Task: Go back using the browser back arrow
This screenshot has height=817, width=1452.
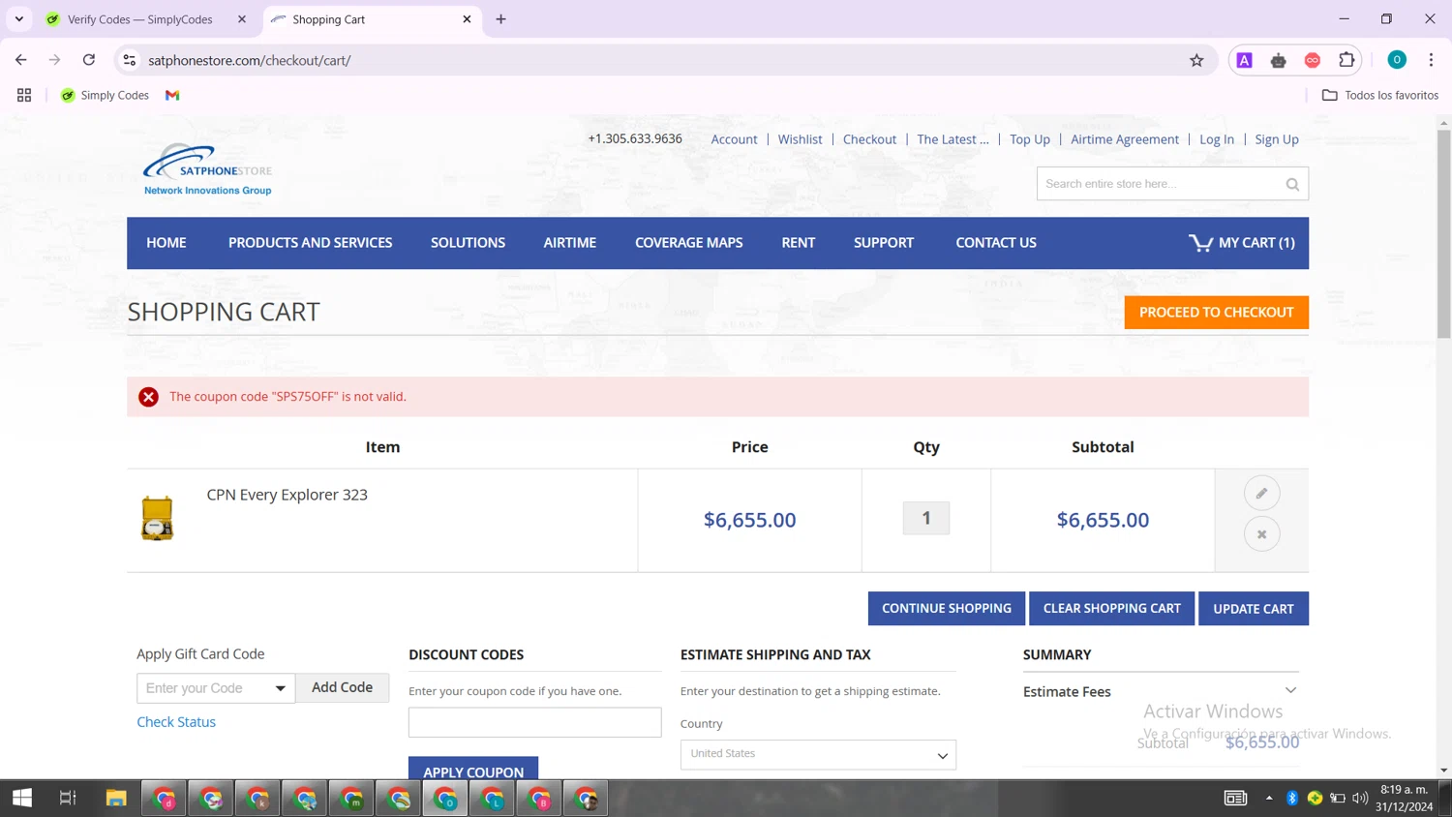Action: click(21, 60)
